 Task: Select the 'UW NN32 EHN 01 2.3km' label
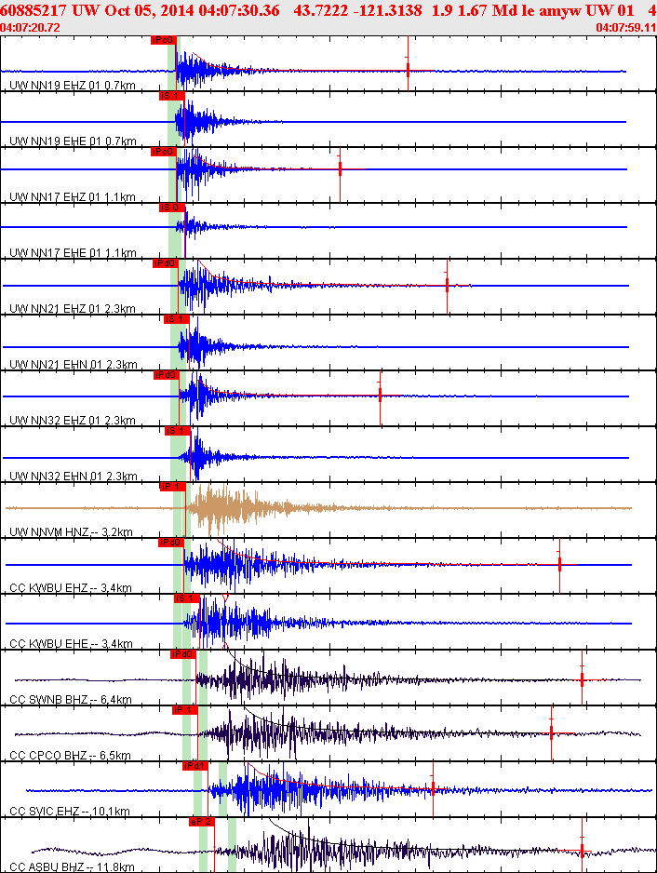(74, 476)
